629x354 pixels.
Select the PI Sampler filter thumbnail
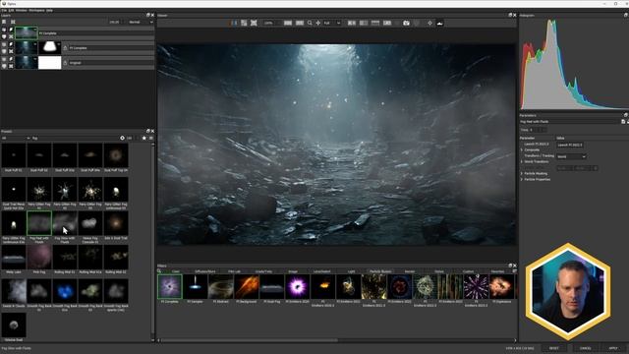(x=195, y=286)
